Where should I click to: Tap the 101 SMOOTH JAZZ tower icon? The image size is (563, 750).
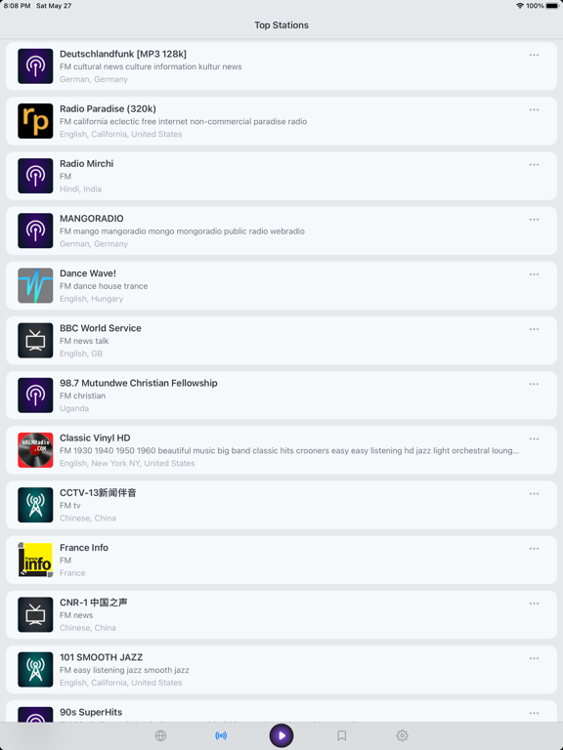tap(35, 670)
